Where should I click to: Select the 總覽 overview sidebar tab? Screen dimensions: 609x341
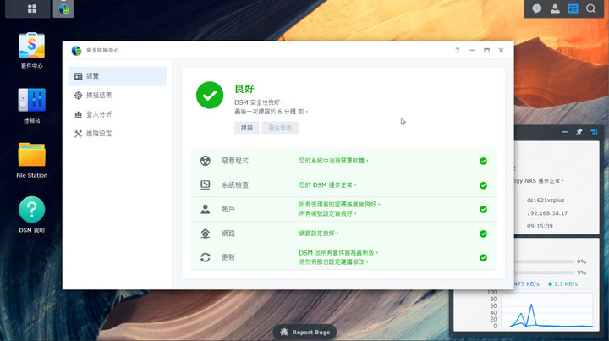point(118,76)
